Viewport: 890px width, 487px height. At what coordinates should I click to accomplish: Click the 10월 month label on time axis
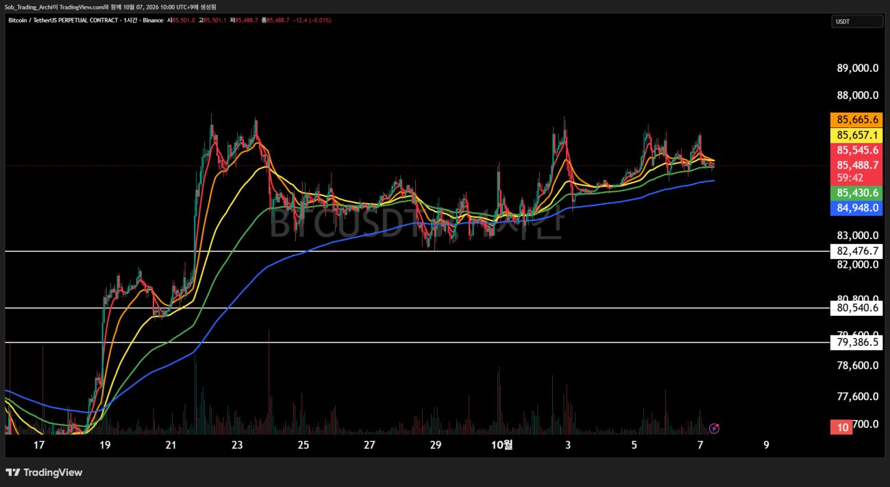click(x=502, y=445)
